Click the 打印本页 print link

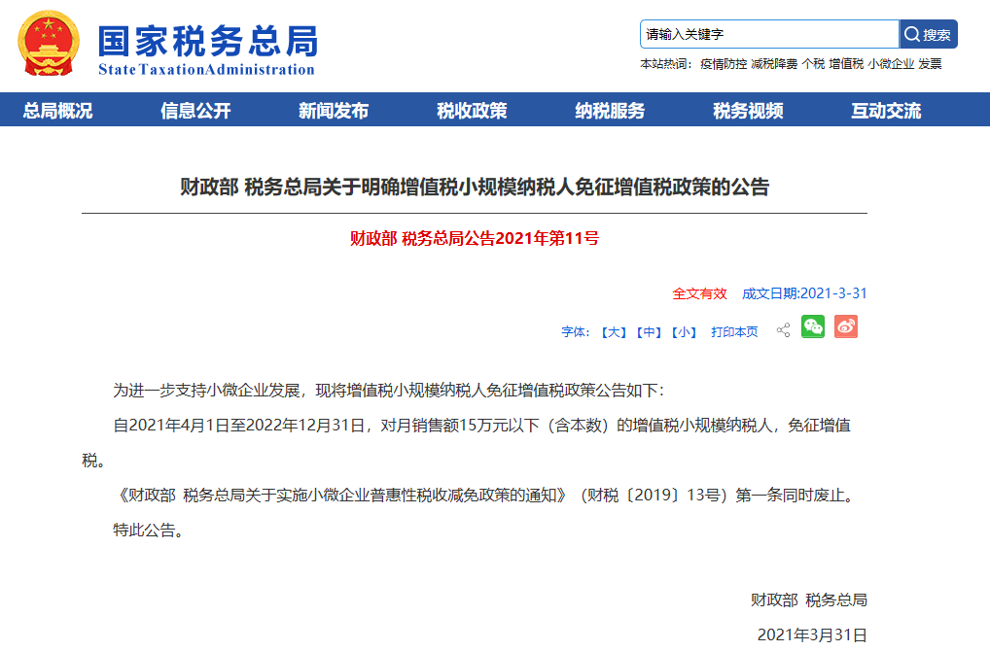[734, 332]
